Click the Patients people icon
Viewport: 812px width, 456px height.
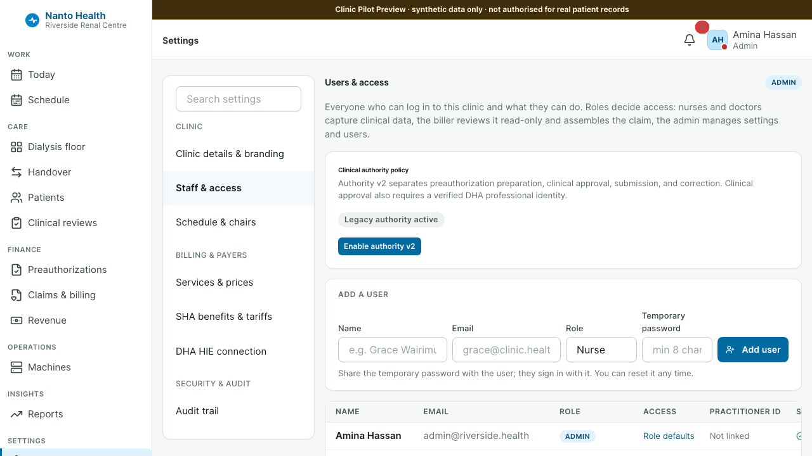16,198
